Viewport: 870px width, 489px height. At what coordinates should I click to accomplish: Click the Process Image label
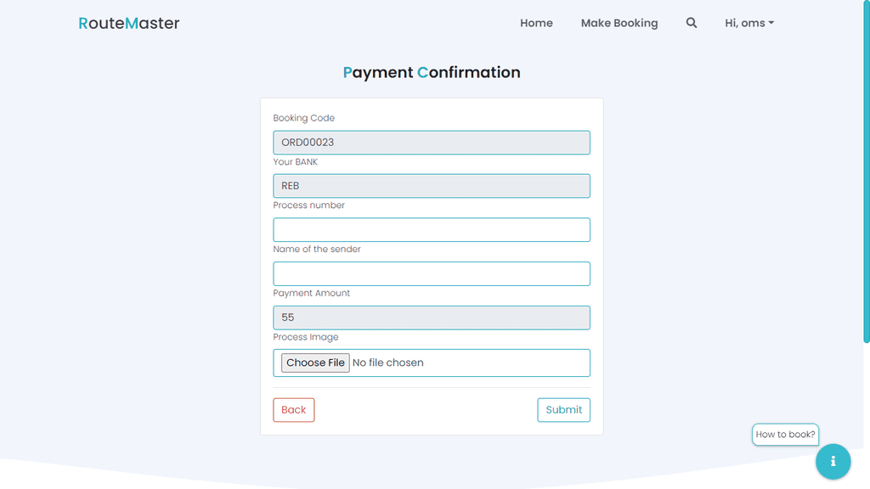306,337
